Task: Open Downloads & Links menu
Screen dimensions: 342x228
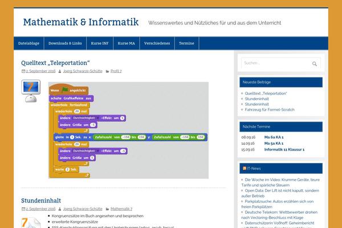Action: point(65,43)
